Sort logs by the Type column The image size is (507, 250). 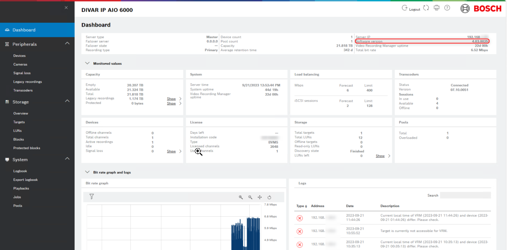302,206
